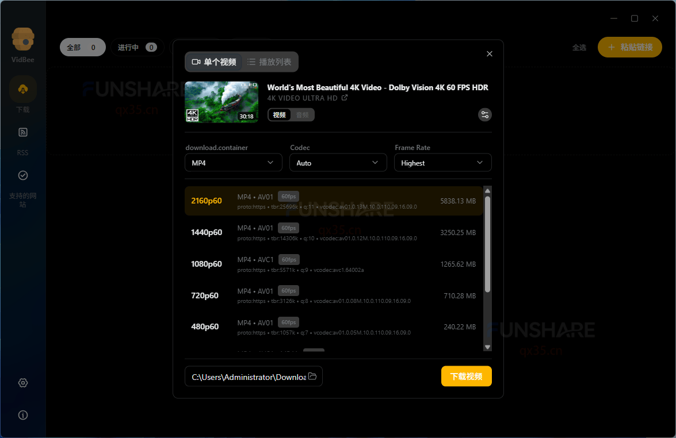Click the 下载视频 download button
Screen dimensions: 676x438
(x=466, y=376)
